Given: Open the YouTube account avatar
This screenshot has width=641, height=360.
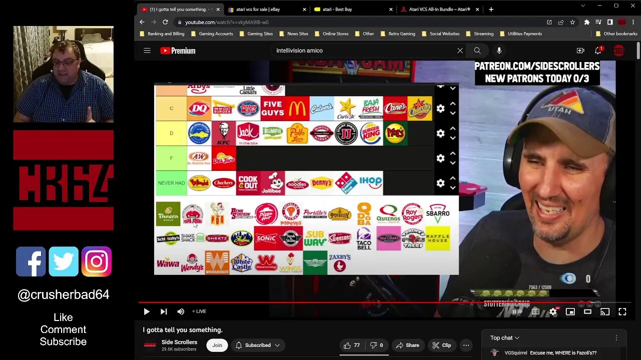Looking at the screenshot, I should pos(619,50).
